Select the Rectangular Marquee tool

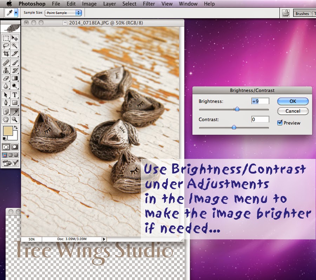(6, 38)
